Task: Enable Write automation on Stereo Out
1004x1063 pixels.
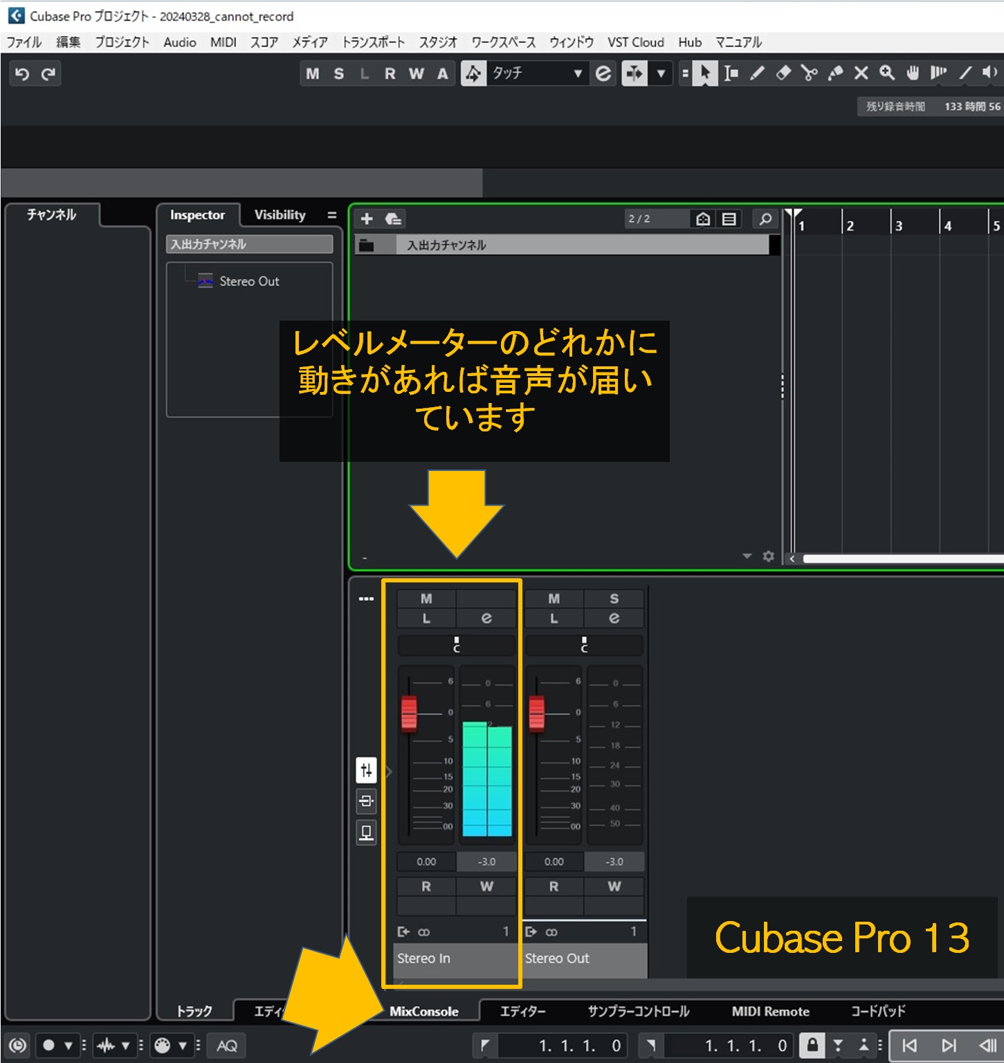Action: [614, 886]
